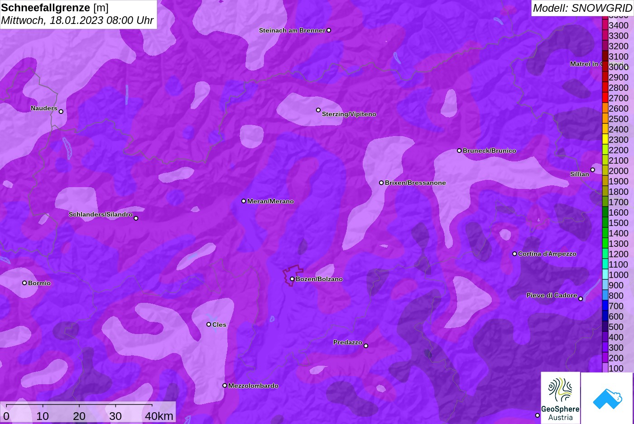Click the Brixen/Bressanone text label
Image resolution: width=634 pixels, height=424 pixels.
(x=415, y=183)
